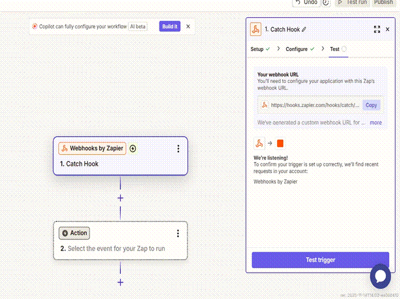Dismiss the Copilot banner
Image resolution: width=400 pixels, height=299 pixels.
(x=188, y=26)
